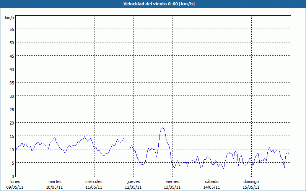Click the date 13/05/11 under viernes
The height and width of the screenshot is (191, 306).
tap(173, 187)
